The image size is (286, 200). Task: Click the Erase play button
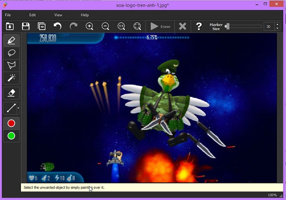(x=160, y=26)
